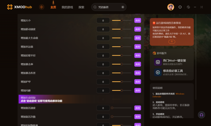
Task: Switch to the 我的游戏 tab
Action: 67,7
